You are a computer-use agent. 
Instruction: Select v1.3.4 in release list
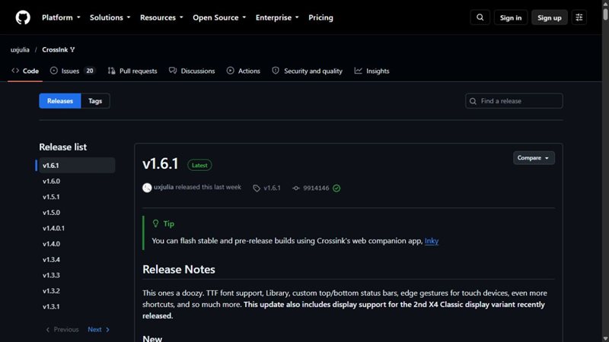pyautogui.click(x=77, y=259)
